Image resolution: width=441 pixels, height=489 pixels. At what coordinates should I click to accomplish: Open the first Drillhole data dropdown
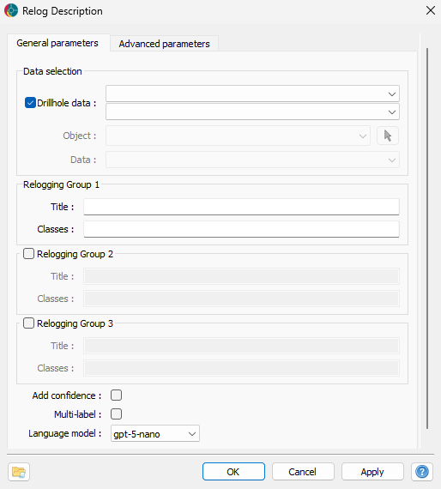pos(252,94)
